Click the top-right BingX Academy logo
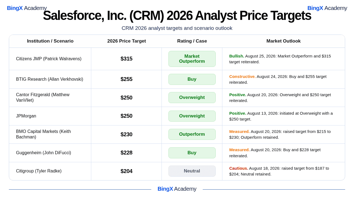Viewport: 354px width, 199px height. pyautogui.click(x=327, y=8)
